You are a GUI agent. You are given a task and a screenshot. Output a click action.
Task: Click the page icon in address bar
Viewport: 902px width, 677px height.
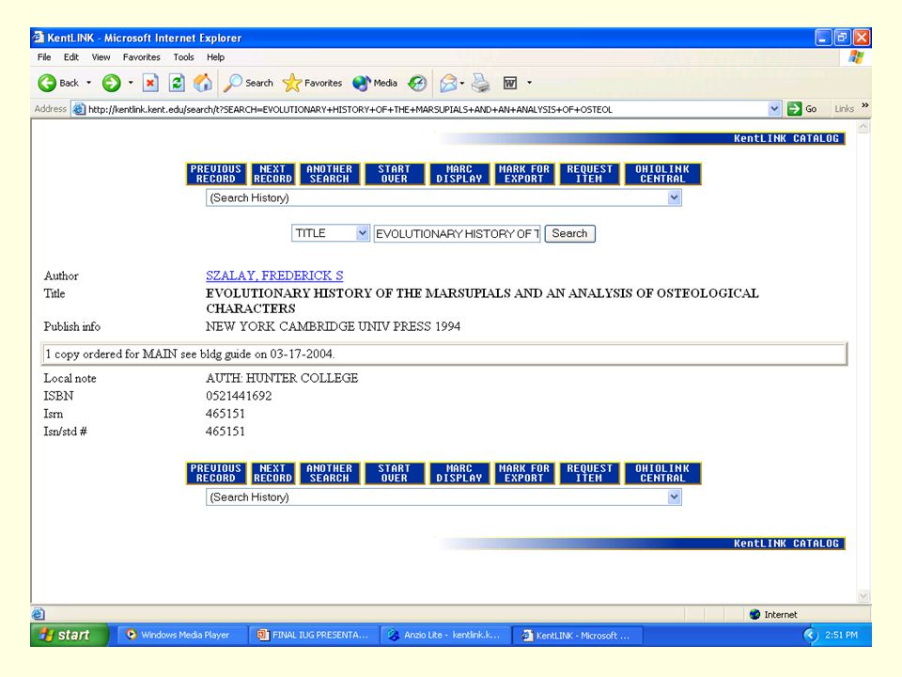(x=79, y=109)
